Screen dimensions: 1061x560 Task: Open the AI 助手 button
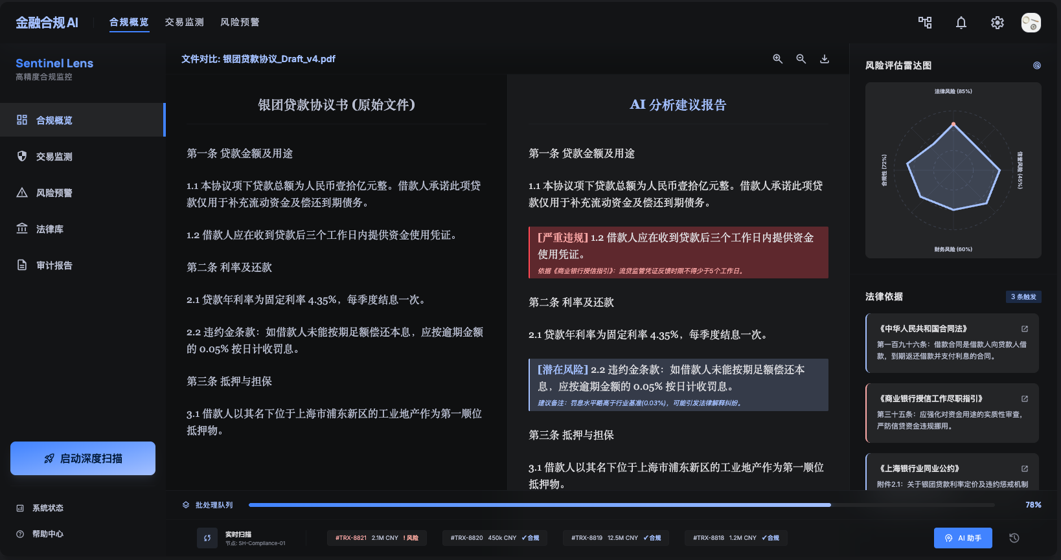tap(963, 538)
